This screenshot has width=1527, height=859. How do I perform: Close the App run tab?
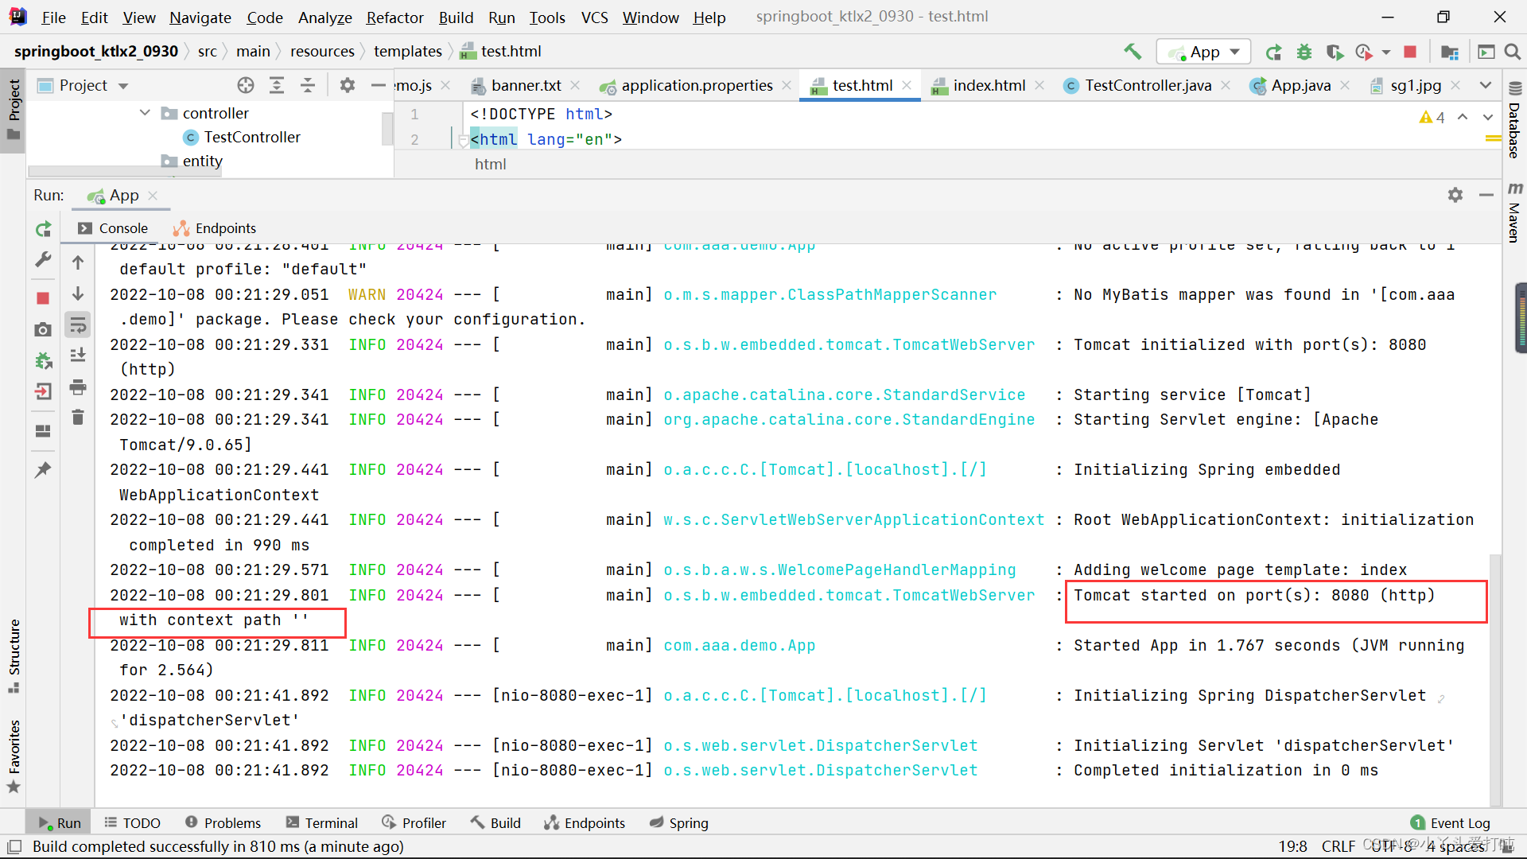pyautogui.click(x=153, y=195)
